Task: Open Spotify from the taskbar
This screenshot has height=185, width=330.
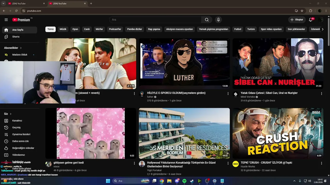Action: pos(184,181)
